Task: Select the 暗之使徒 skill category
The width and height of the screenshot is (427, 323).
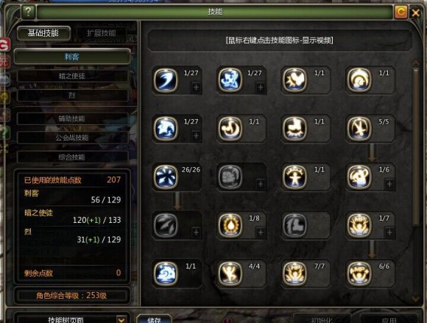Action: (72, 76)
